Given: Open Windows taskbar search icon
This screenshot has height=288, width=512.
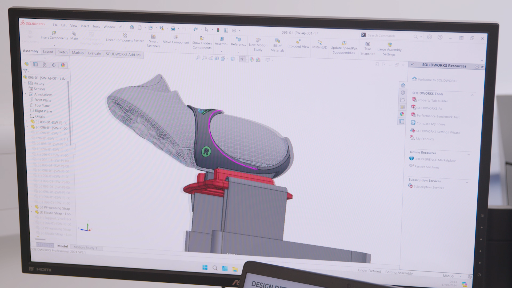Looking at the screenshot, I should click(x=215, y=268).
